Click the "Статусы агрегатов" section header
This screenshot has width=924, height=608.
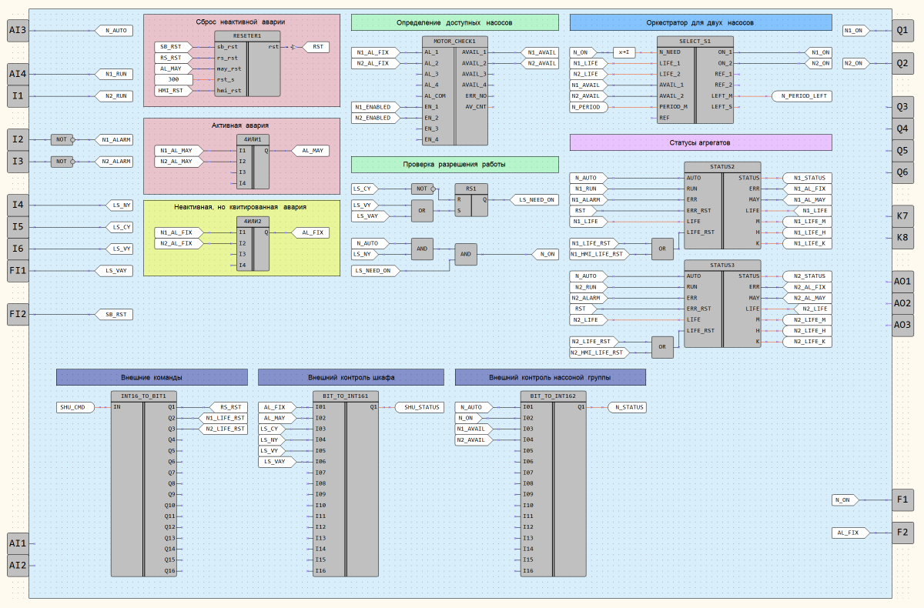pyautogui.click(x=700, y=142)
